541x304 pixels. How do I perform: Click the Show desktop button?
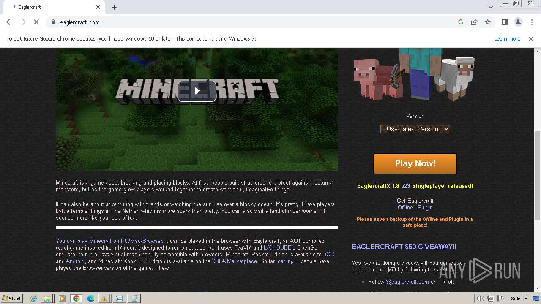point(537,299)
